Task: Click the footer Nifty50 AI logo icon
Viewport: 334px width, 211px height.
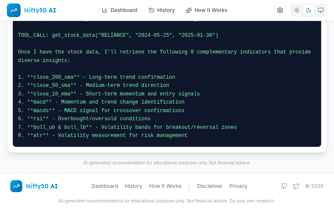Action: [16, 186]
